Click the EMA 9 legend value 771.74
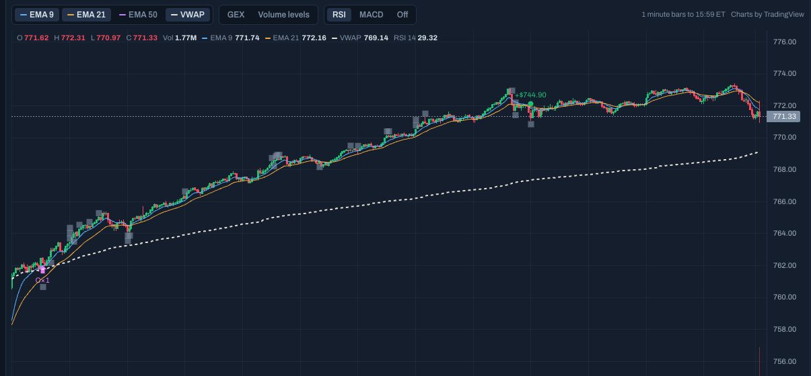 tap(247, 38)
